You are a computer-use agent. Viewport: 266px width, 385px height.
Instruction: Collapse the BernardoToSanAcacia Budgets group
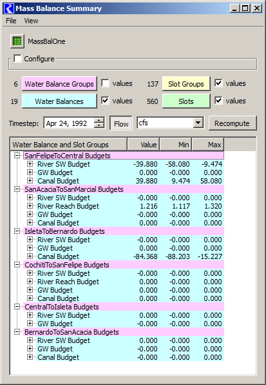[17, 332]
